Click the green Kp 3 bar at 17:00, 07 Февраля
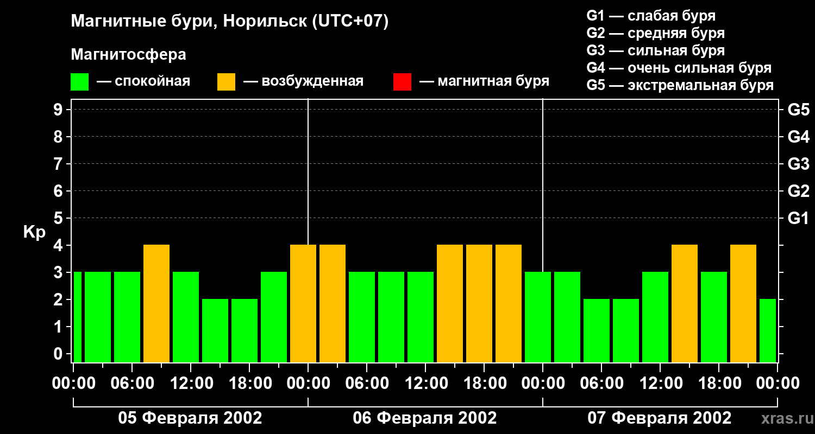 pos(714,317)
